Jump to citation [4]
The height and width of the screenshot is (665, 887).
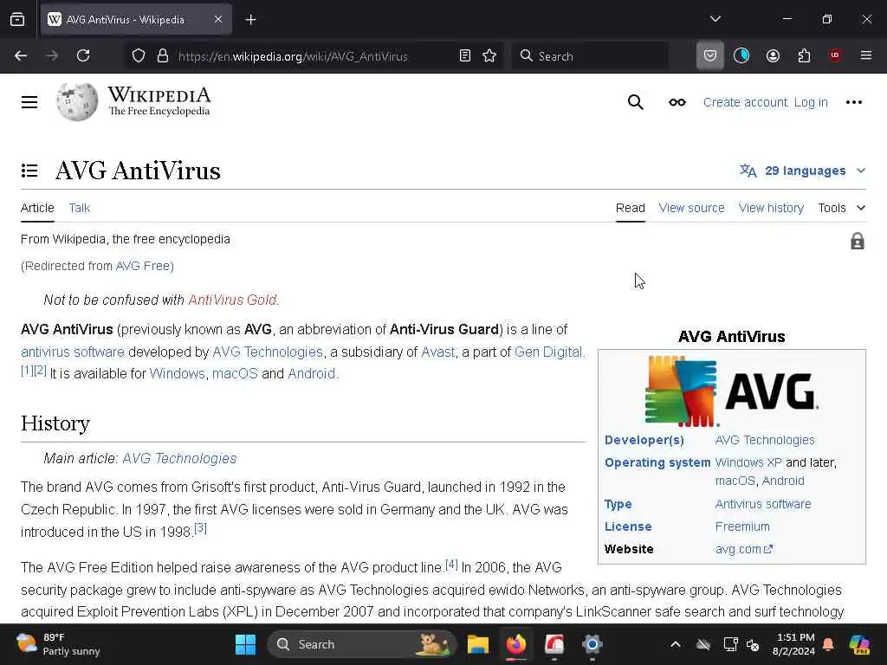pyautogui.click(x=451, y=564)
